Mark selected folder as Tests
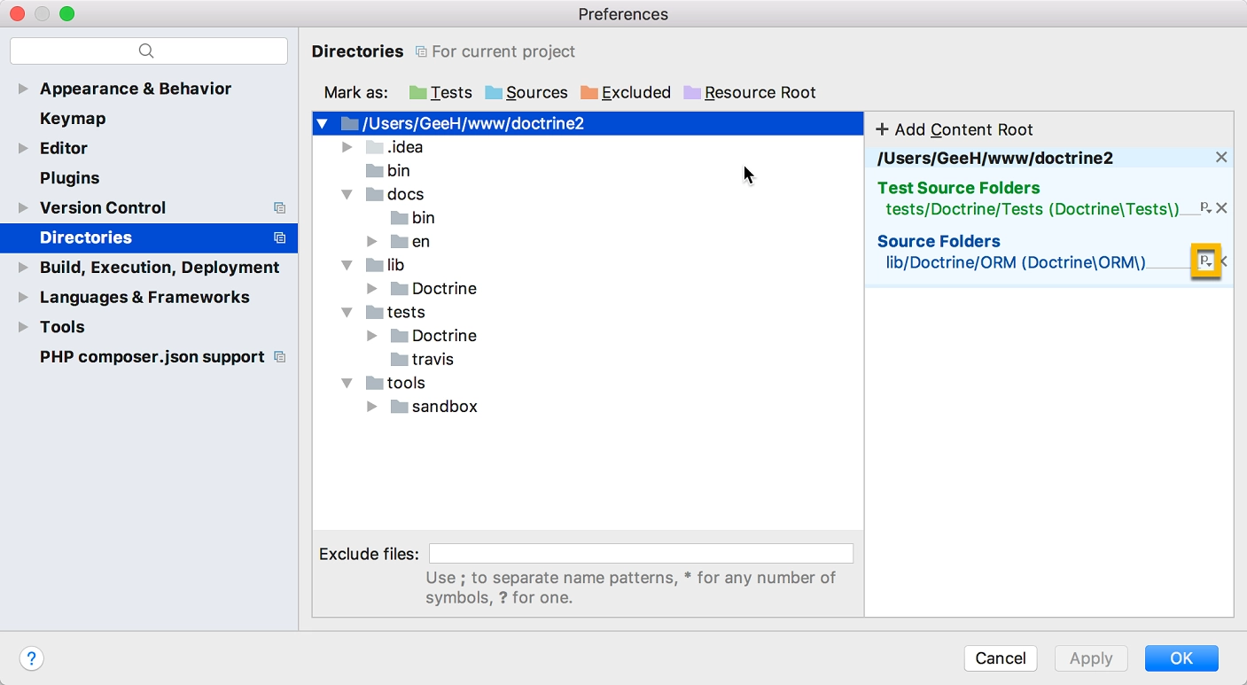1247x685 pixels. pyautogui.click(x=440, y=92)
